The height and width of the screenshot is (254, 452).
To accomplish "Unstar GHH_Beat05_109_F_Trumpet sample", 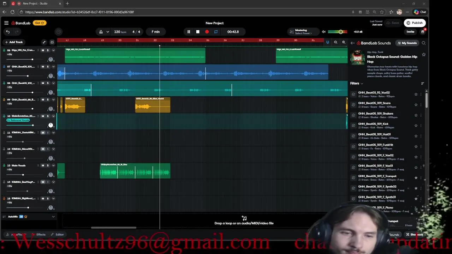I will (416, 178).
